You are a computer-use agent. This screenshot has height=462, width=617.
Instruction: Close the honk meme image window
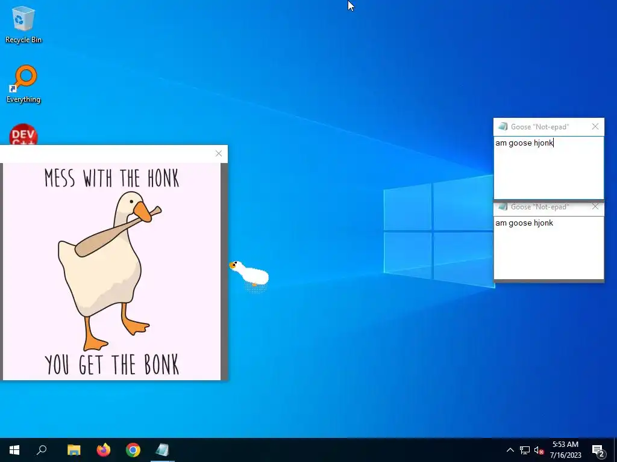click(x=219, y=153)
